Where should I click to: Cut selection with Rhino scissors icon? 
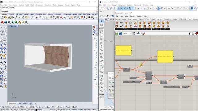pos(19,17)
